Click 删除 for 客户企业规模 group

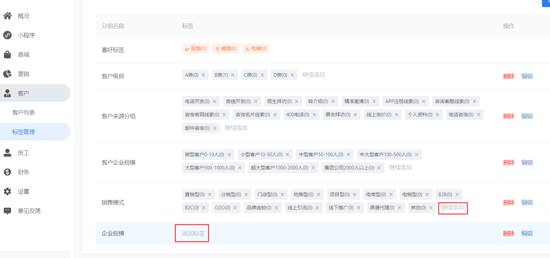coord(509,163)
